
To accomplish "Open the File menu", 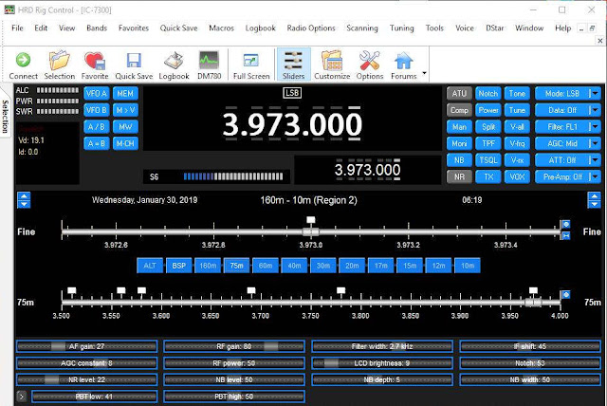I will point(17,28).
